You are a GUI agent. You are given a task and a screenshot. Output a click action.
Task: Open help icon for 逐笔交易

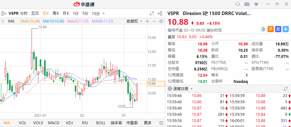pos(170,89)
